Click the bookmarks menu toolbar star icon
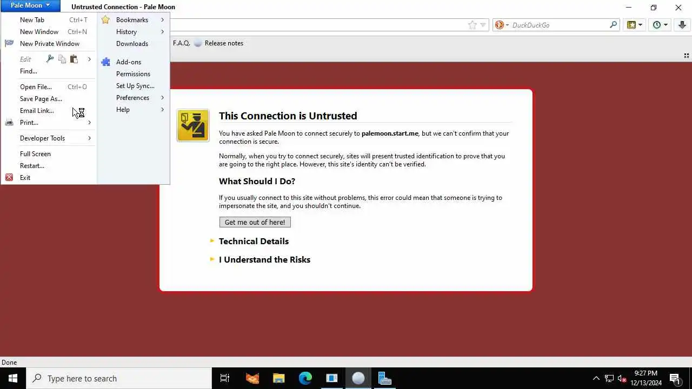This screenshot has width=692, height=389. 631,25
